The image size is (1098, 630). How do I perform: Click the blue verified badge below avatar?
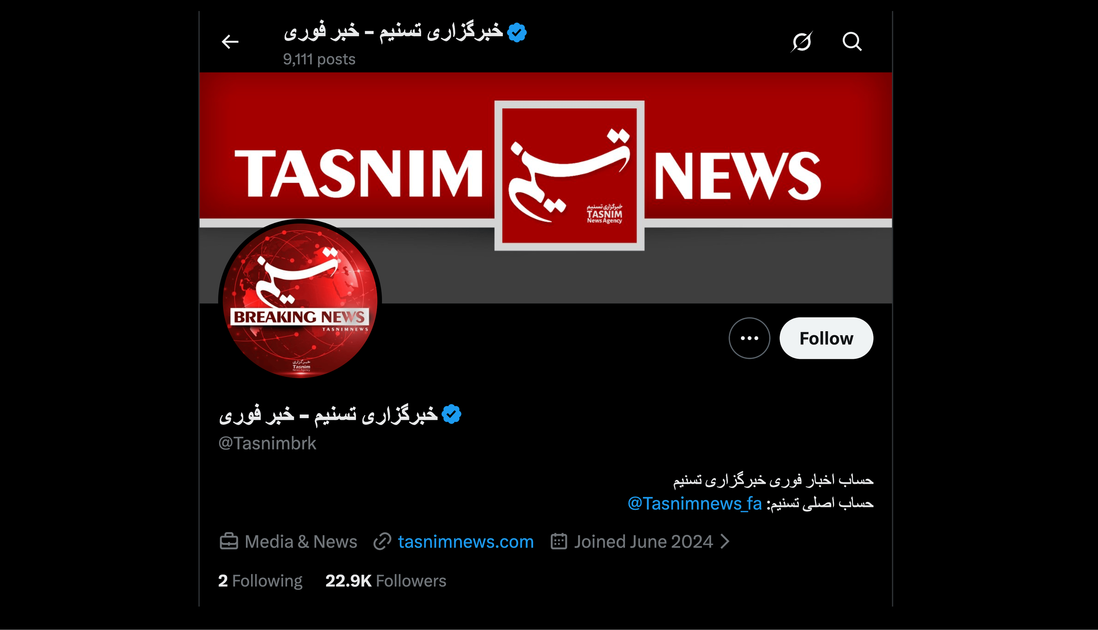pos(451,414)
